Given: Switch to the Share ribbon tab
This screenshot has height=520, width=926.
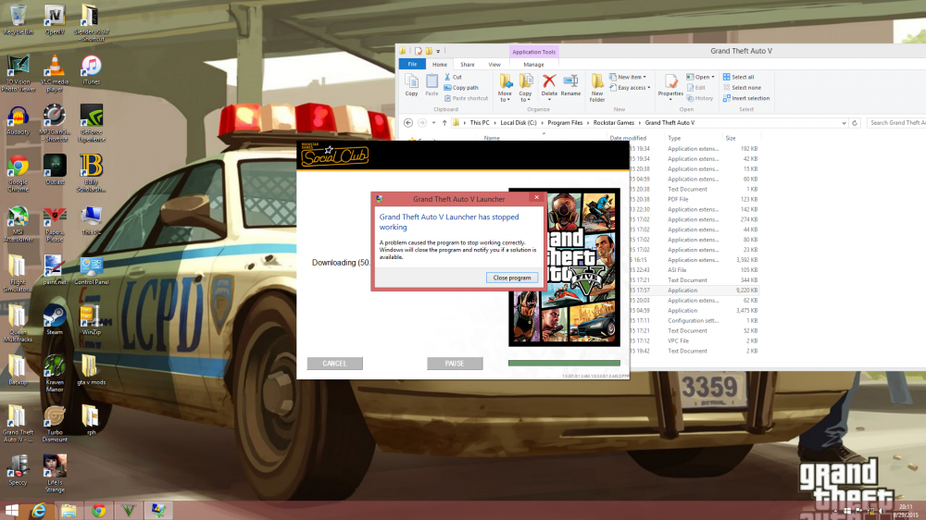Looking at the screenshot, I should [x=467, y=65].
